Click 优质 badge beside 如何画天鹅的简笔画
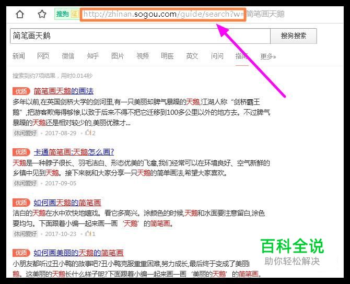Viewport: 350px width, 284px height. (21, 203)
